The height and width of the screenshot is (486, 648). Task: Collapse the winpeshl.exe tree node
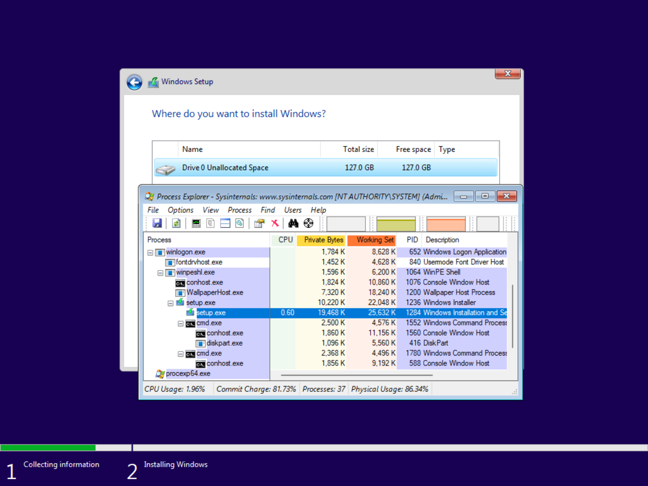click(x=160, y=273)
